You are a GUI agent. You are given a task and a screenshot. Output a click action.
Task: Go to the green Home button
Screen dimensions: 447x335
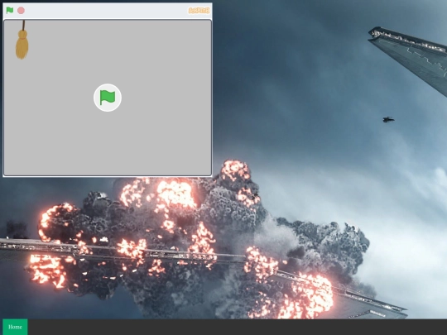tap(15, 327)
